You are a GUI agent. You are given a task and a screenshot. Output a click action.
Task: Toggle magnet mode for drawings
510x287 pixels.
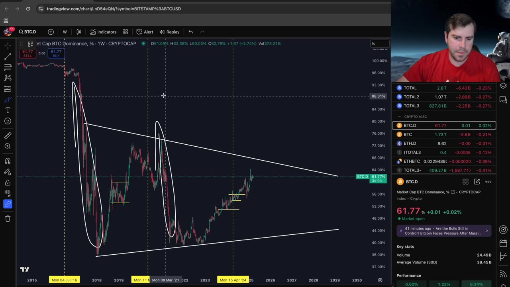8,161
